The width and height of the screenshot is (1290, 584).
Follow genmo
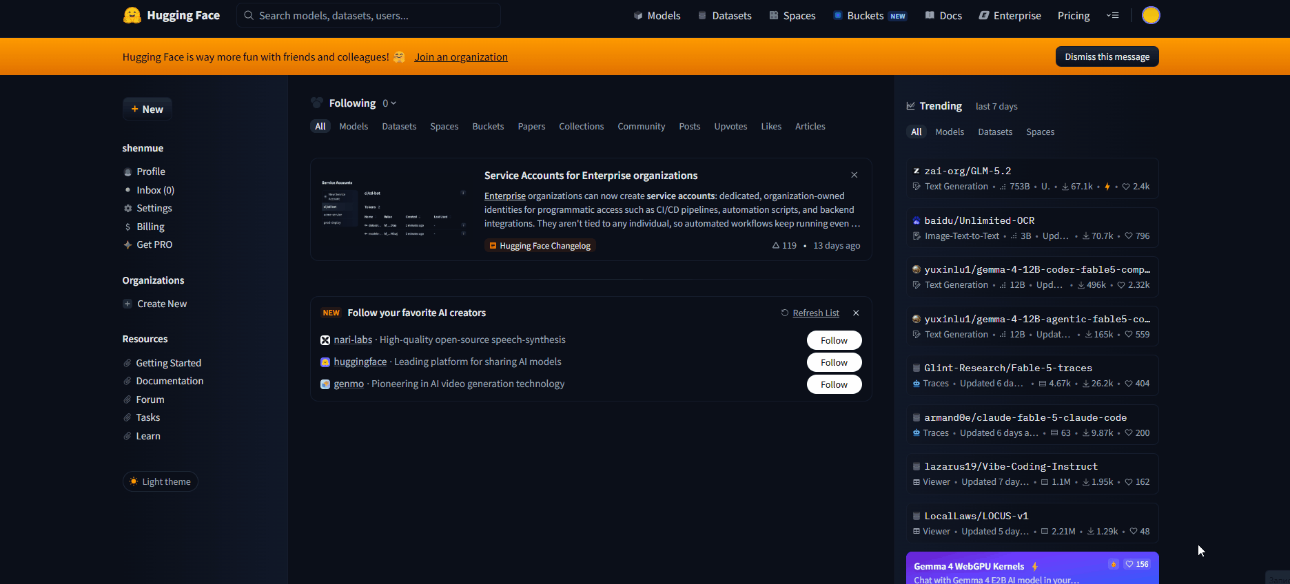(x=834, y=384)
